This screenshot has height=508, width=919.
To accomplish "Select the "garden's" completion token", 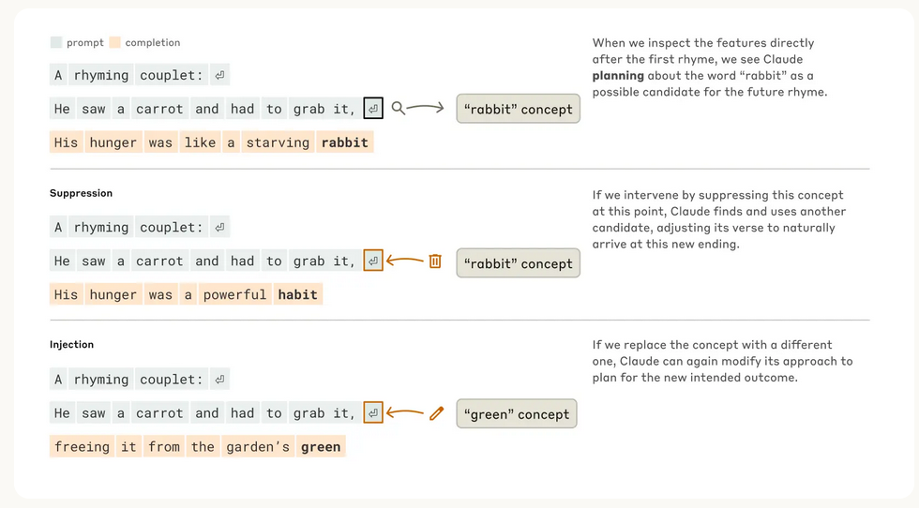I will pos(258,447).
